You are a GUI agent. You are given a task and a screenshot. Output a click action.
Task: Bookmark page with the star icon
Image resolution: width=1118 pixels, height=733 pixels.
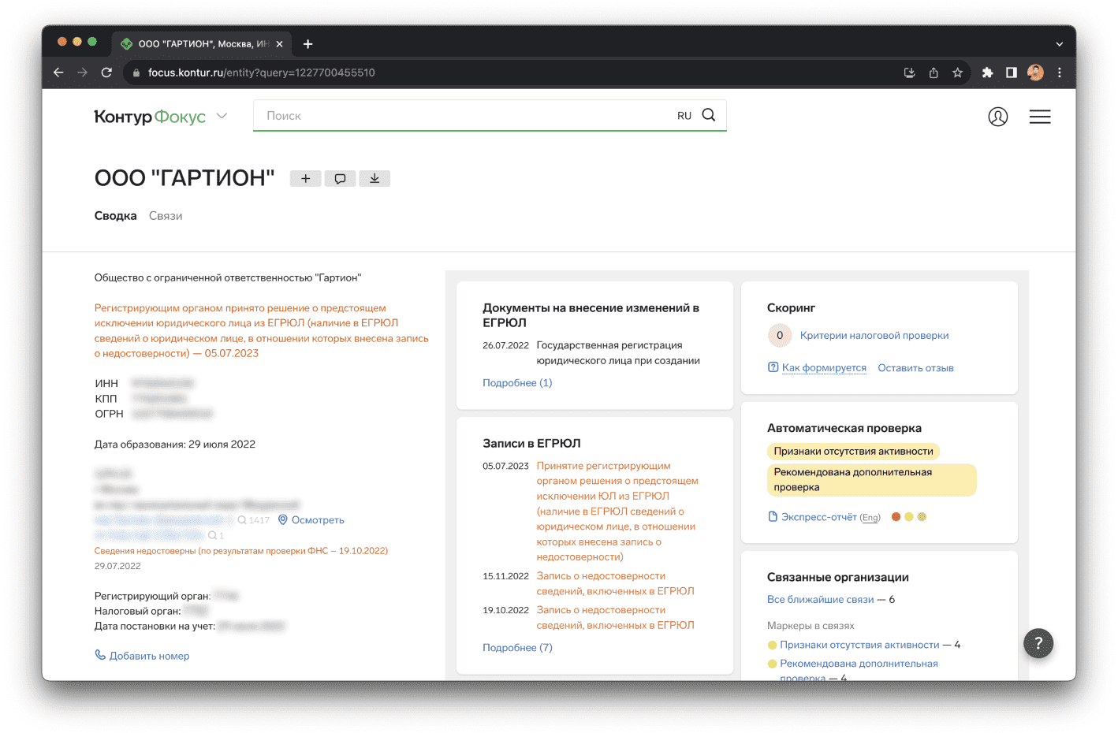coord(957,73)
